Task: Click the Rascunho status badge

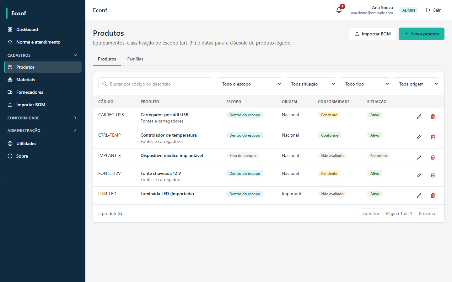Action: pos(379,156)
